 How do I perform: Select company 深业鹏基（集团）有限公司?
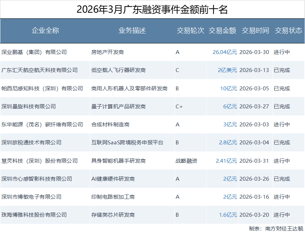click(34, 52)
